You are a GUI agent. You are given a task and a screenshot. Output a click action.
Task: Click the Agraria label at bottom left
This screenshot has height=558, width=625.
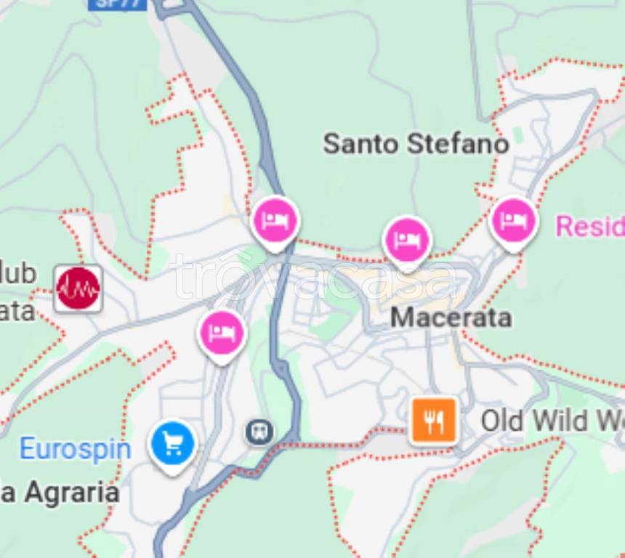(x=60, y=493)
